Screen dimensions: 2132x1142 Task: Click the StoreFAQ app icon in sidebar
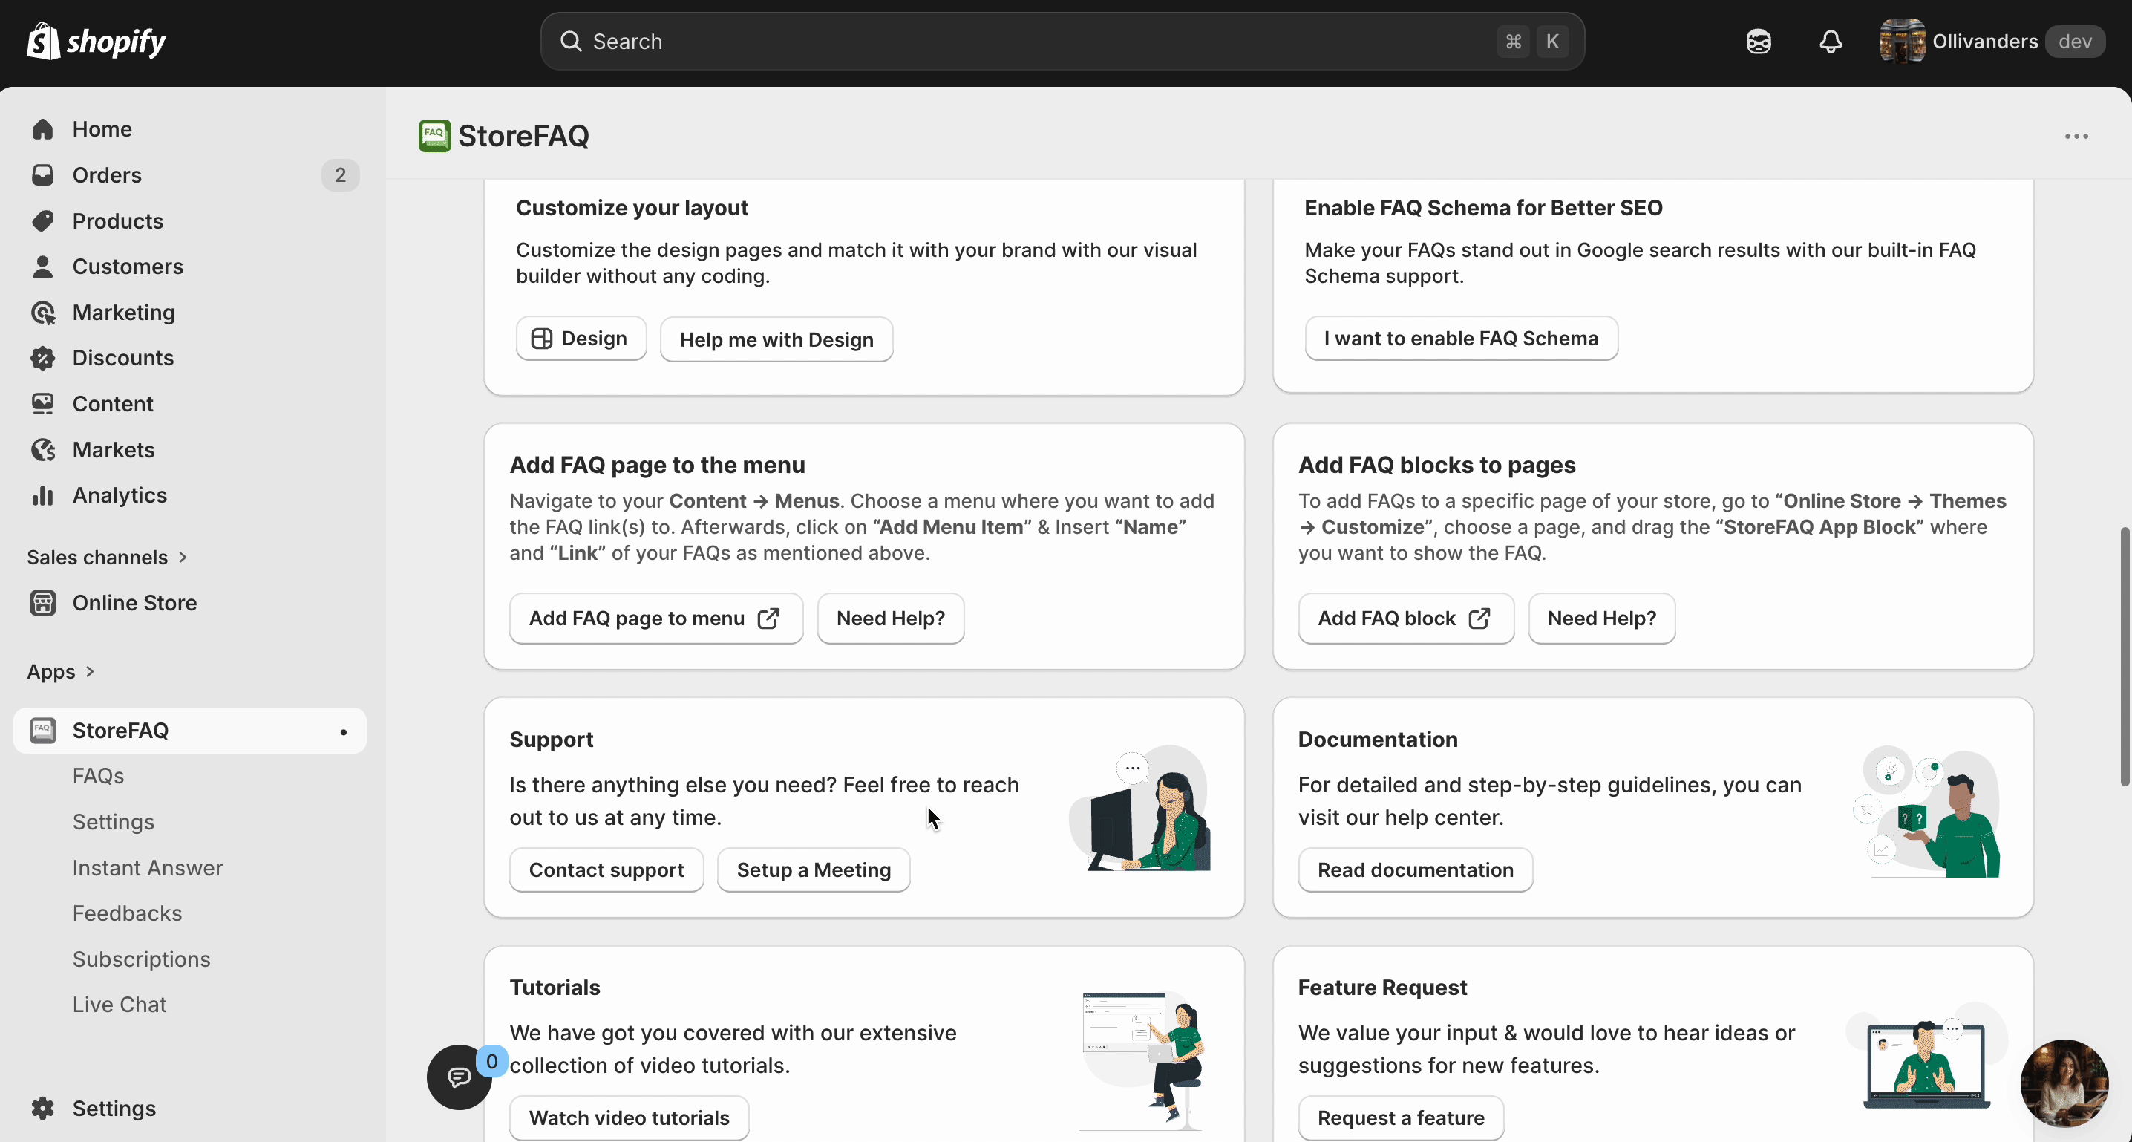pyautogui.click(x=42, y=731)
